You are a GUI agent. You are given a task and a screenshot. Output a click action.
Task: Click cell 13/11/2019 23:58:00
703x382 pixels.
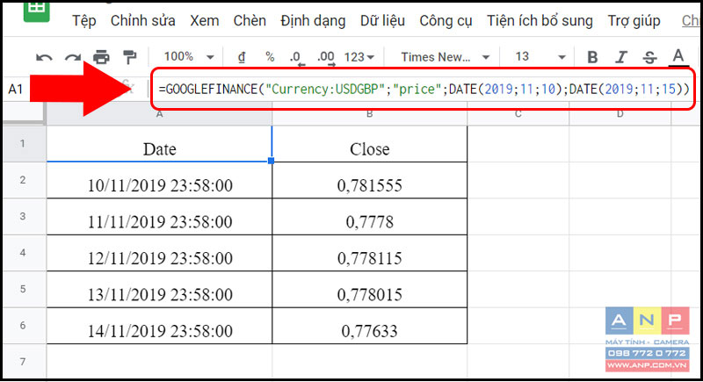tap(159, 289)
